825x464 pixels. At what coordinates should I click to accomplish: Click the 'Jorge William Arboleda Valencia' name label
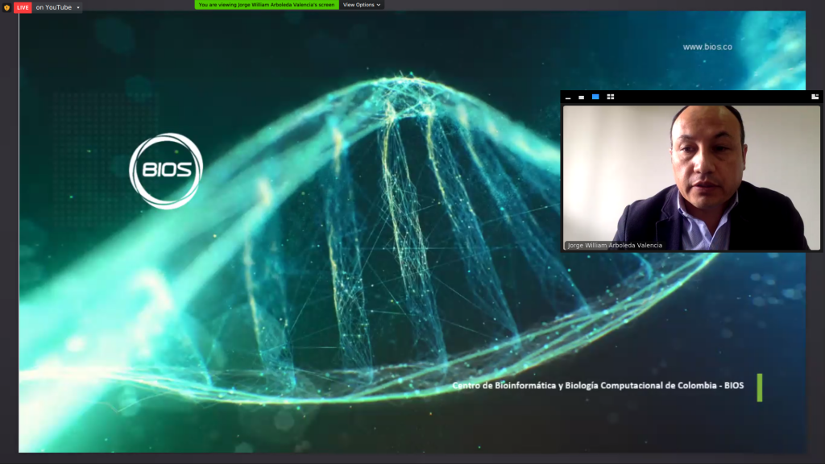coord(615,245)
